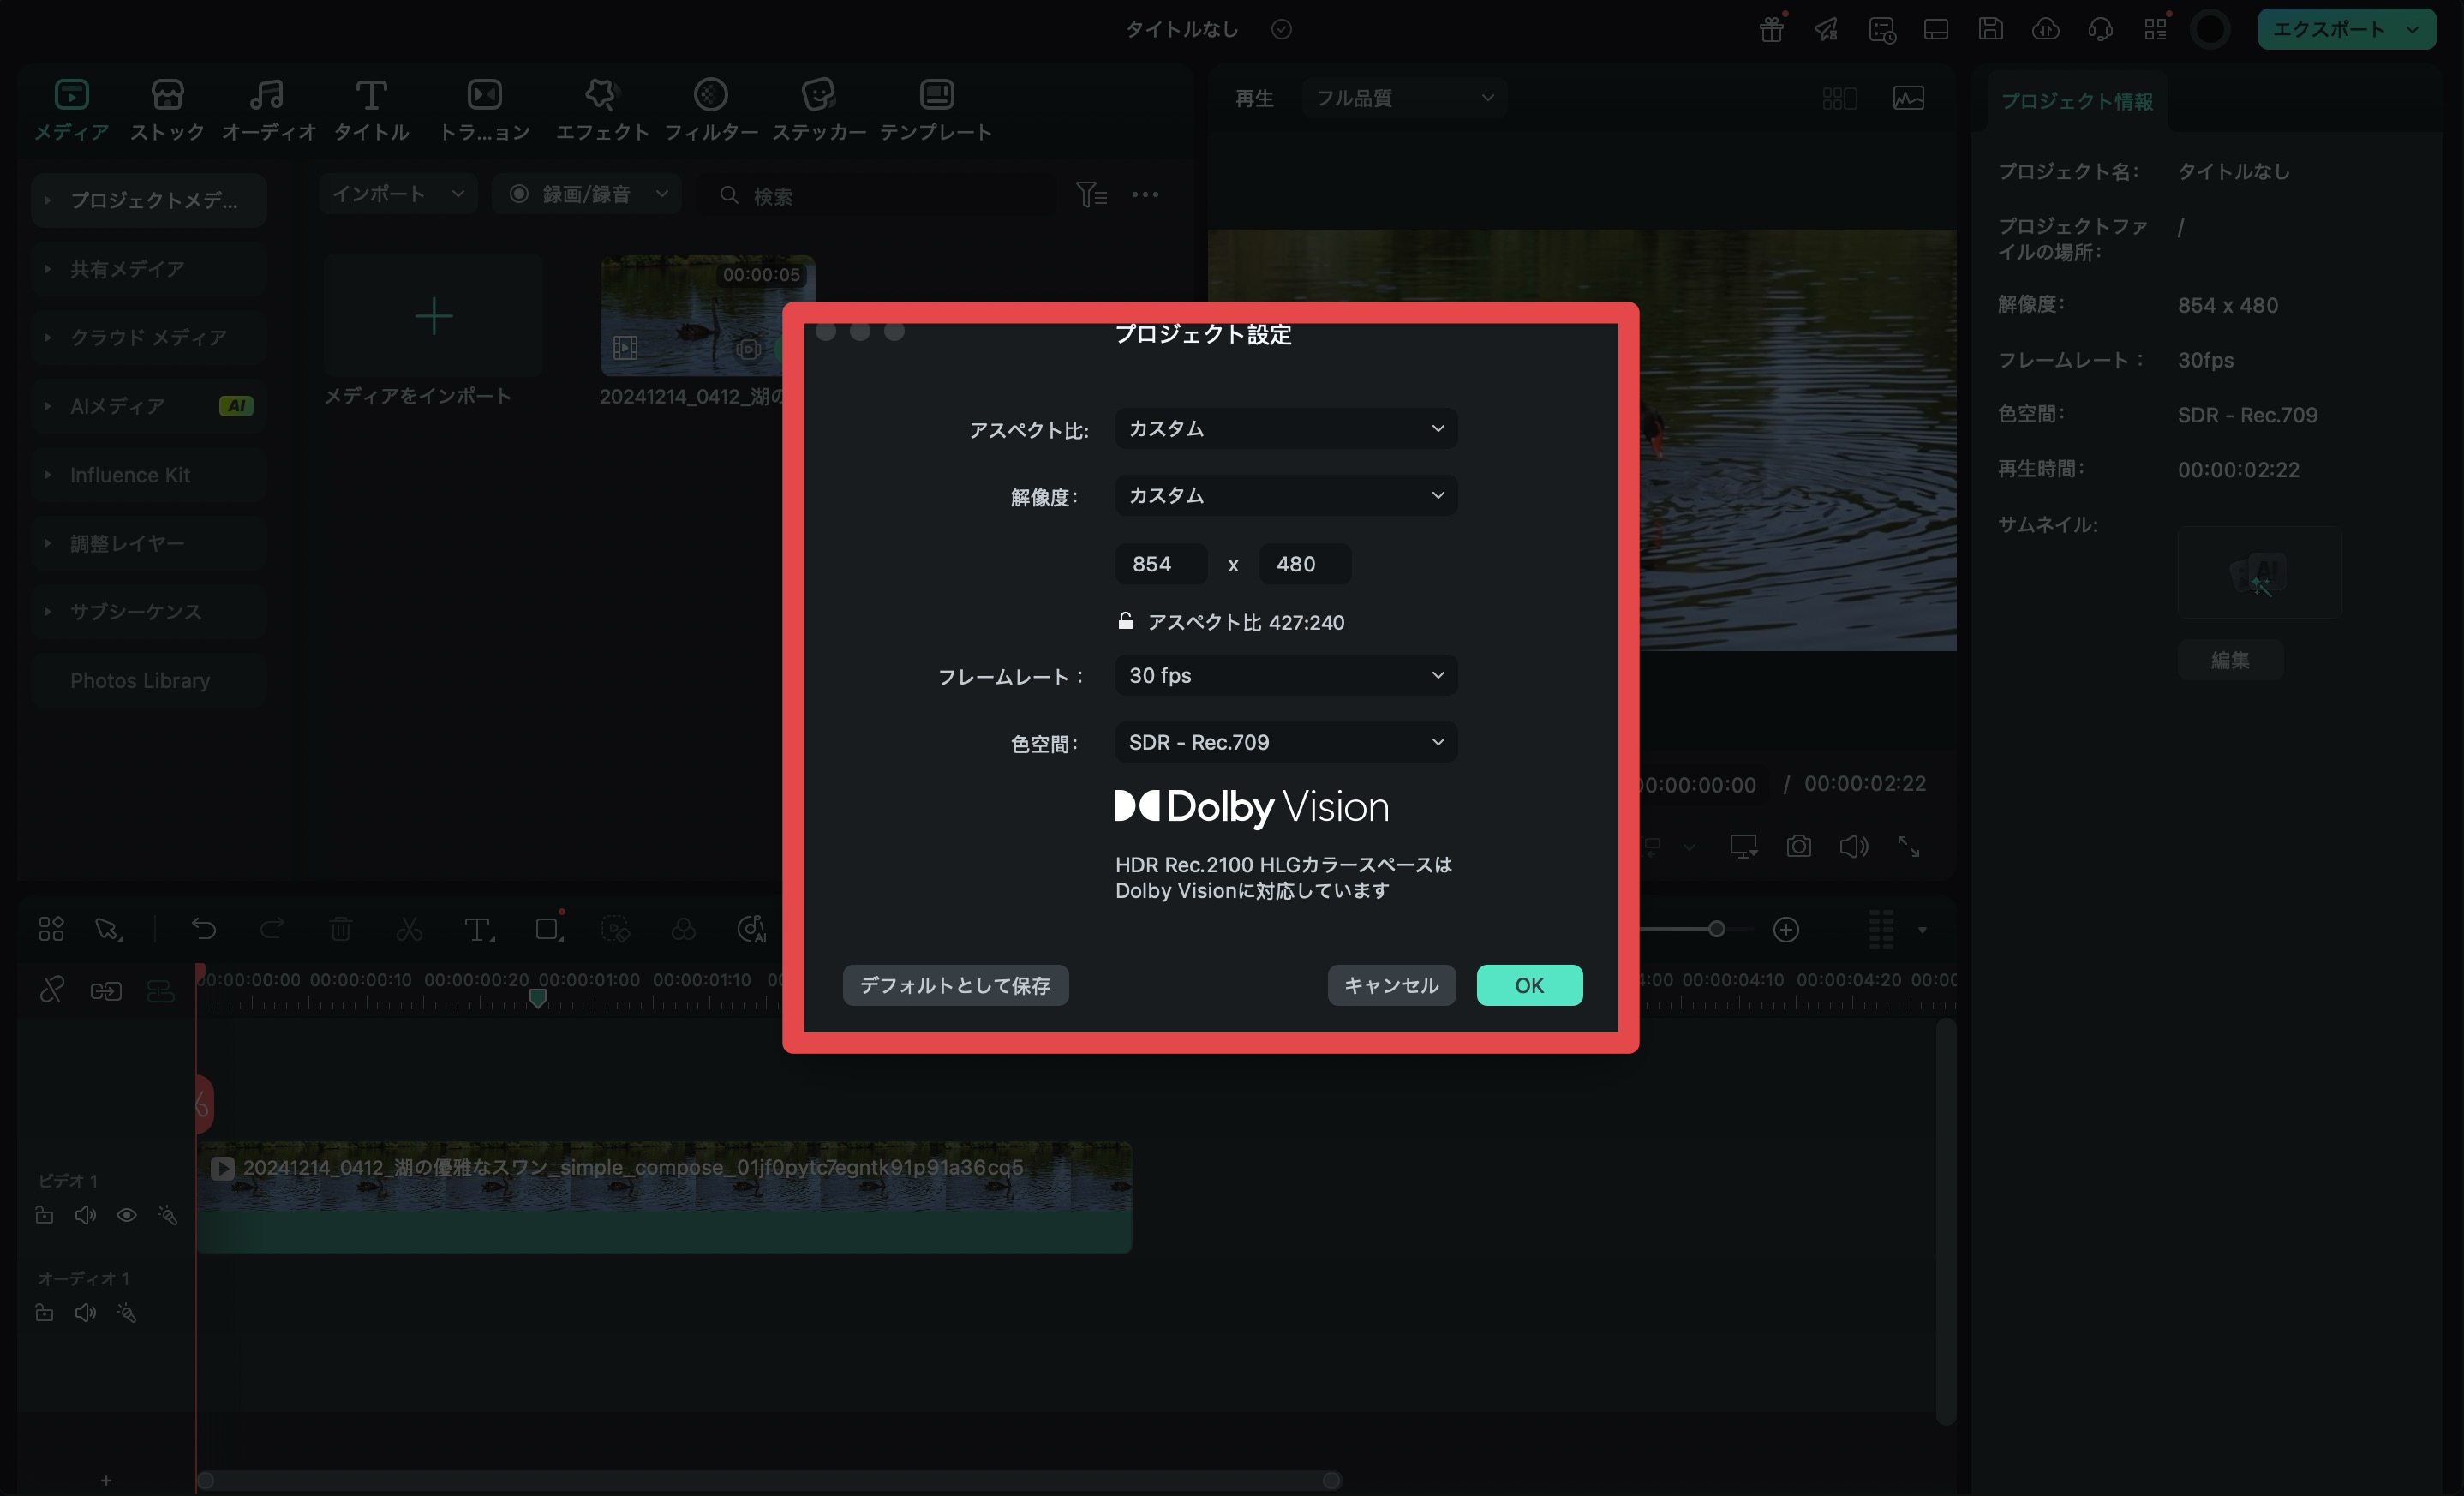
Task: Select Photos Library in sidebar
Action: click(x=148, y=680)
